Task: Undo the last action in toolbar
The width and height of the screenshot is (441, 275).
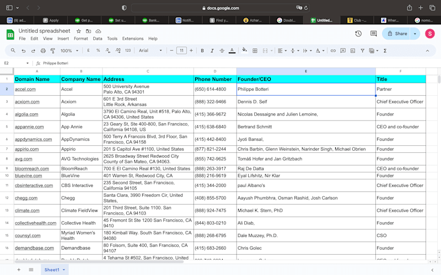Action: click(23, 51)
